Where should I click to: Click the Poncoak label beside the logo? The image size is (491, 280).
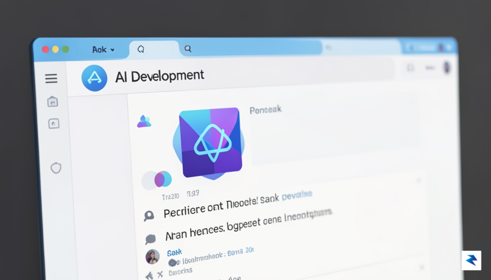pyautogui.click(x=266, y=110)
